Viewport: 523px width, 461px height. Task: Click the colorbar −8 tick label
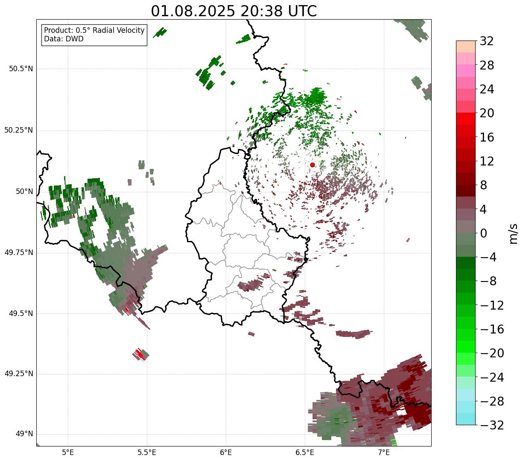pos(488,281)
